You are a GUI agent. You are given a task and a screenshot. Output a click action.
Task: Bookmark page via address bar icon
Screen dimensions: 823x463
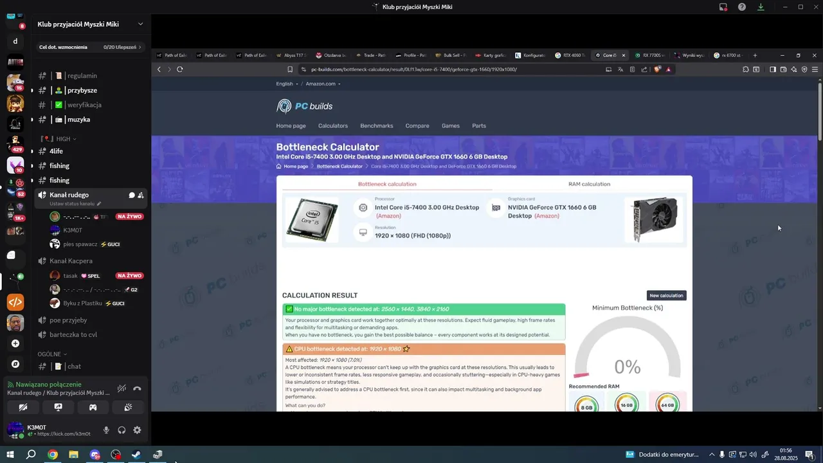(290, 69)
